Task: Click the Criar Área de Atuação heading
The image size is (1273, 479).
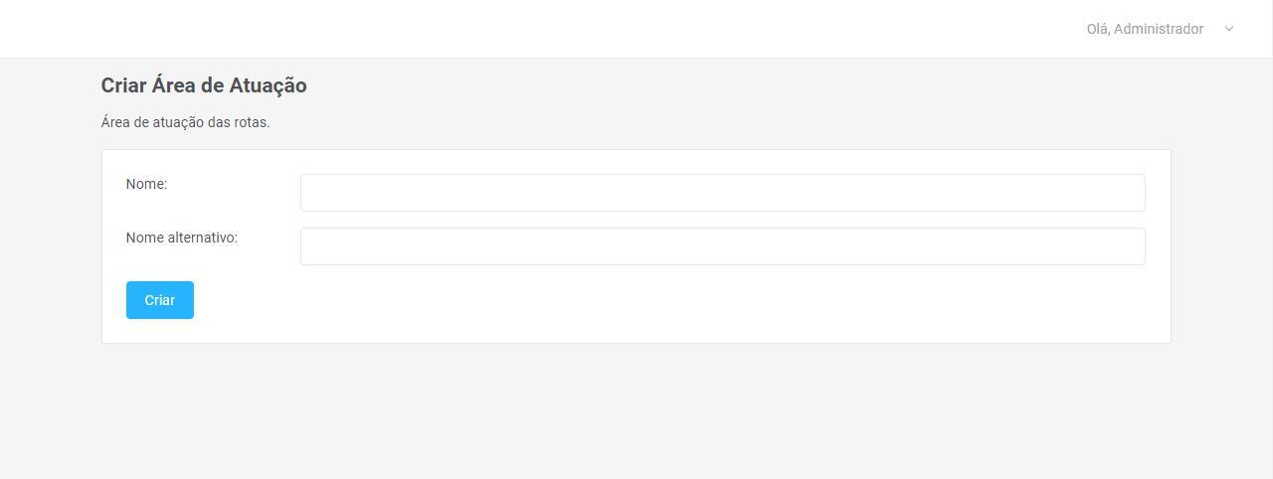Action: [204, 85]
